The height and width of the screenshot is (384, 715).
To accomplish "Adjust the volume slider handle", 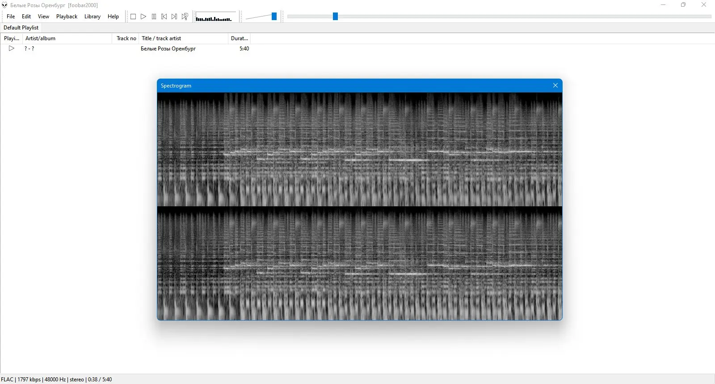I will click(274, 17).
